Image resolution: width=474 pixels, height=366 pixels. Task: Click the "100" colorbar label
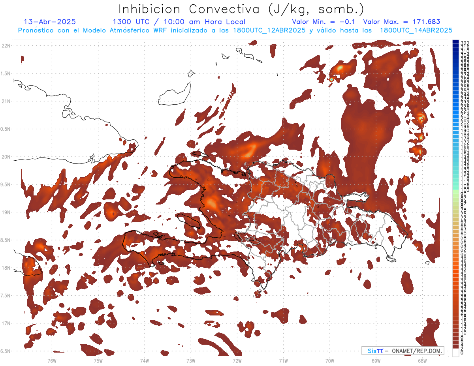[x=465, y=191]
